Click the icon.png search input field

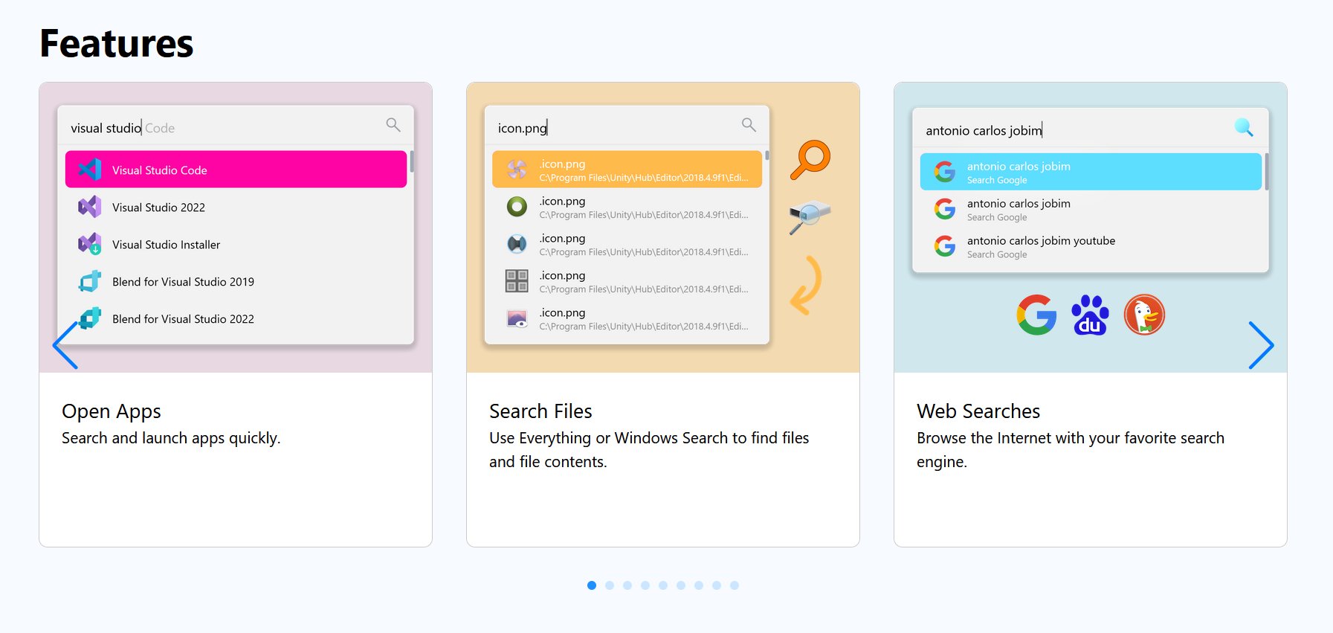click(627, 126)
